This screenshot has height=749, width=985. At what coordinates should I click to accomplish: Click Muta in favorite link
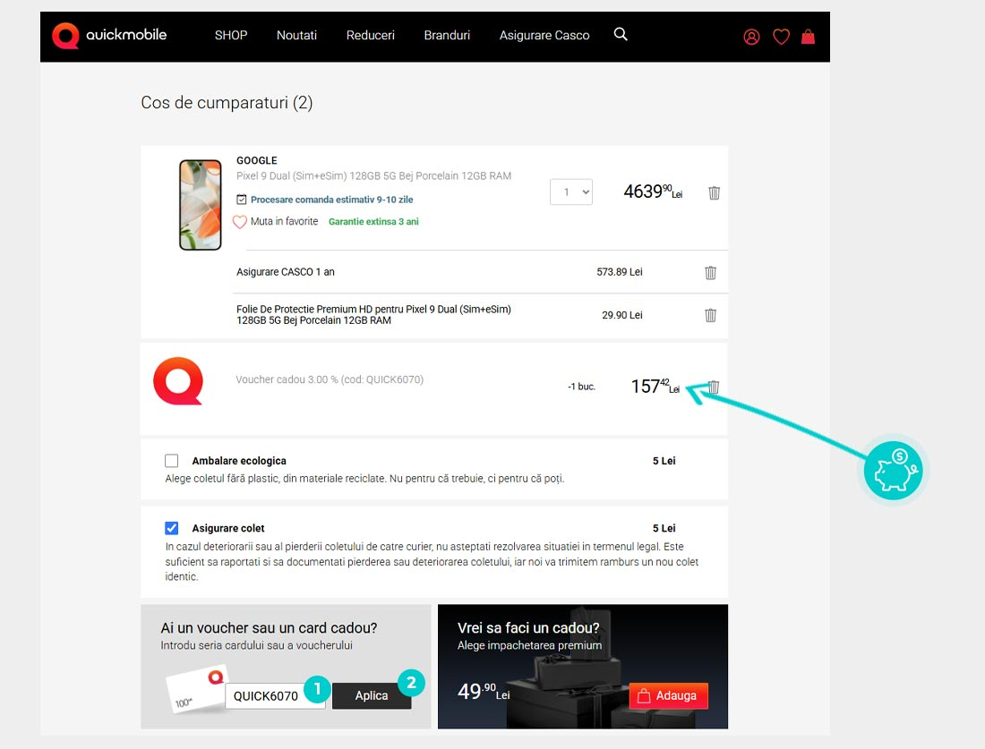(284, 222)
